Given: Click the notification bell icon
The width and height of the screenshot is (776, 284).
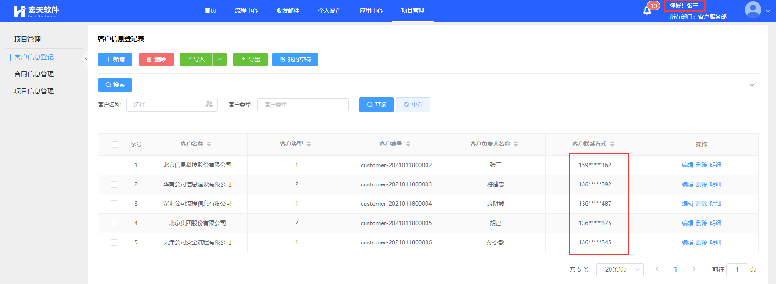Looking at the screenshot, I should coord(647,10).
